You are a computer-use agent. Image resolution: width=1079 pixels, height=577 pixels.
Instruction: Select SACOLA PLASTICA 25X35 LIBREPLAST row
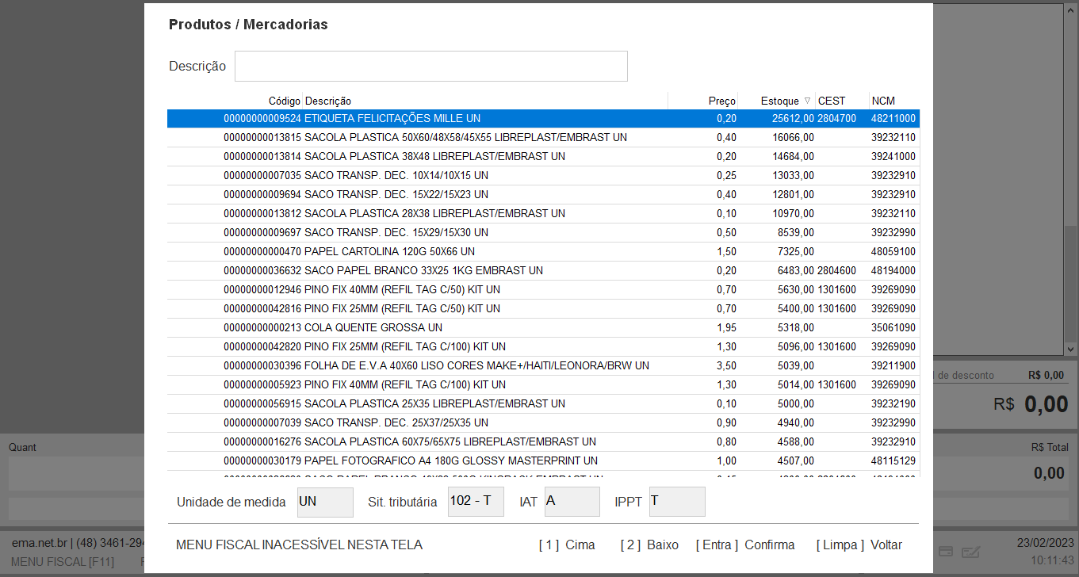(543, 403)
